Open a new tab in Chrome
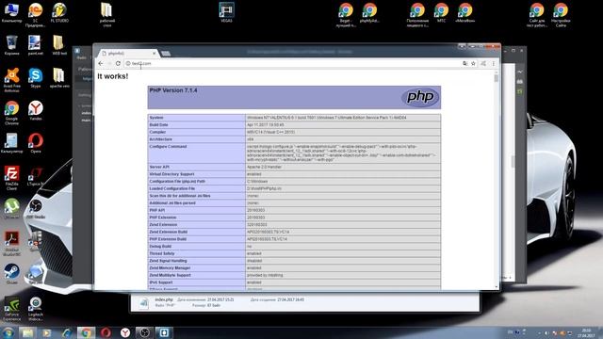 [x=166, y=53]
